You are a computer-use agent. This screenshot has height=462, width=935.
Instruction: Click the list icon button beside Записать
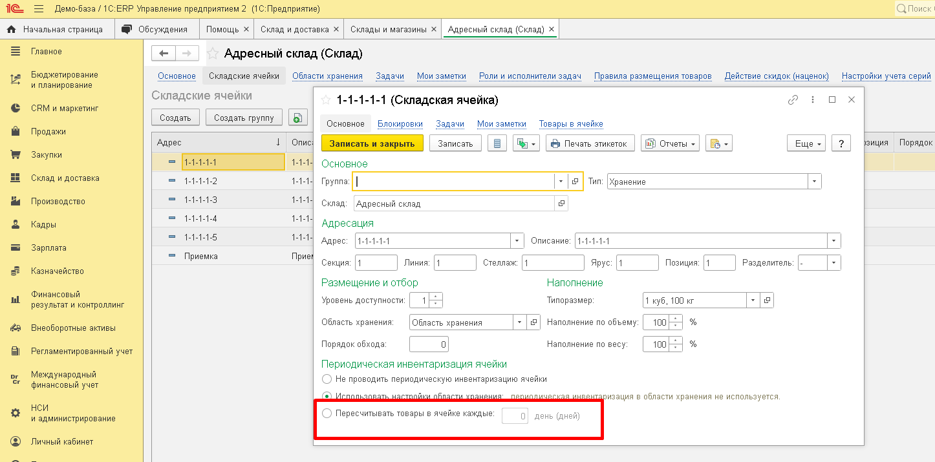(497, 143)
